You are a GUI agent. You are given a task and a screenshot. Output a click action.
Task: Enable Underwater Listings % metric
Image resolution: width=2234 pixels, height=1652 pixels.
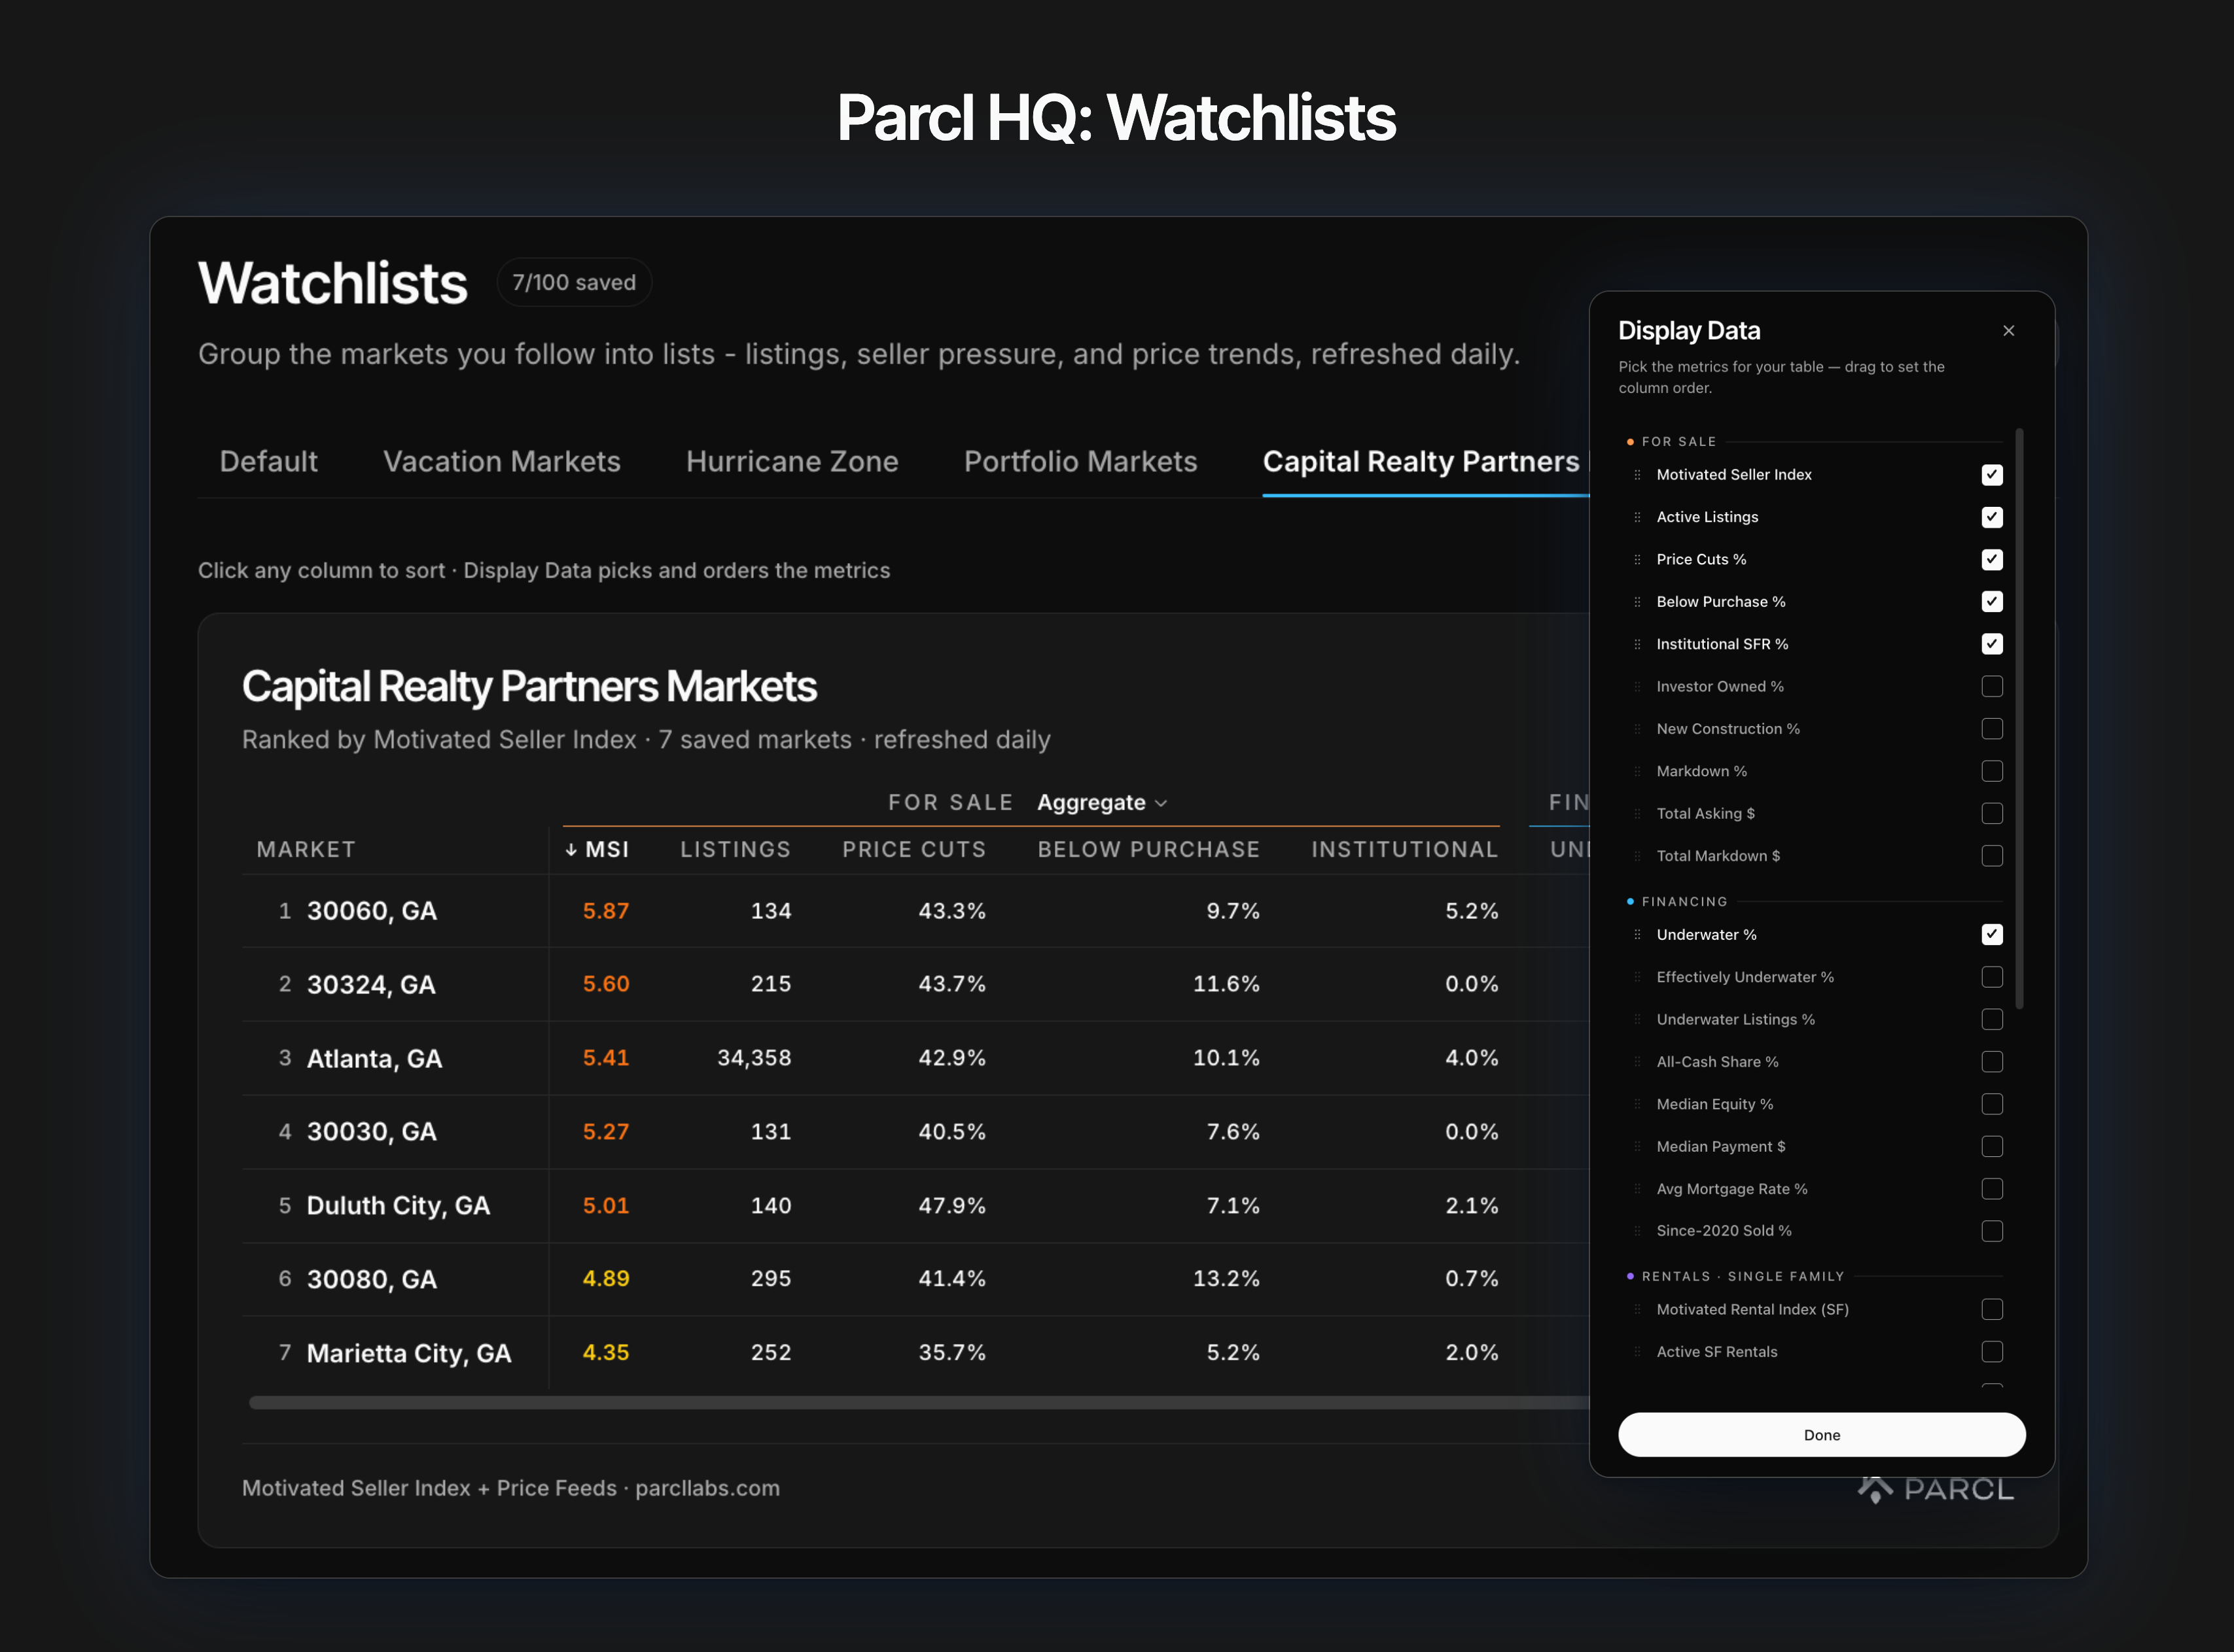(1992, 1019)
